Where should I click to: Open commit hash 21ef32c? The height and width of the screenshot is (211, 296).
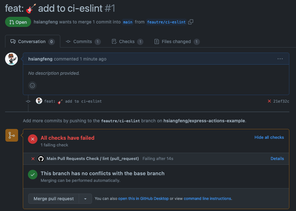pyautogui.click(x=281, y=101)
